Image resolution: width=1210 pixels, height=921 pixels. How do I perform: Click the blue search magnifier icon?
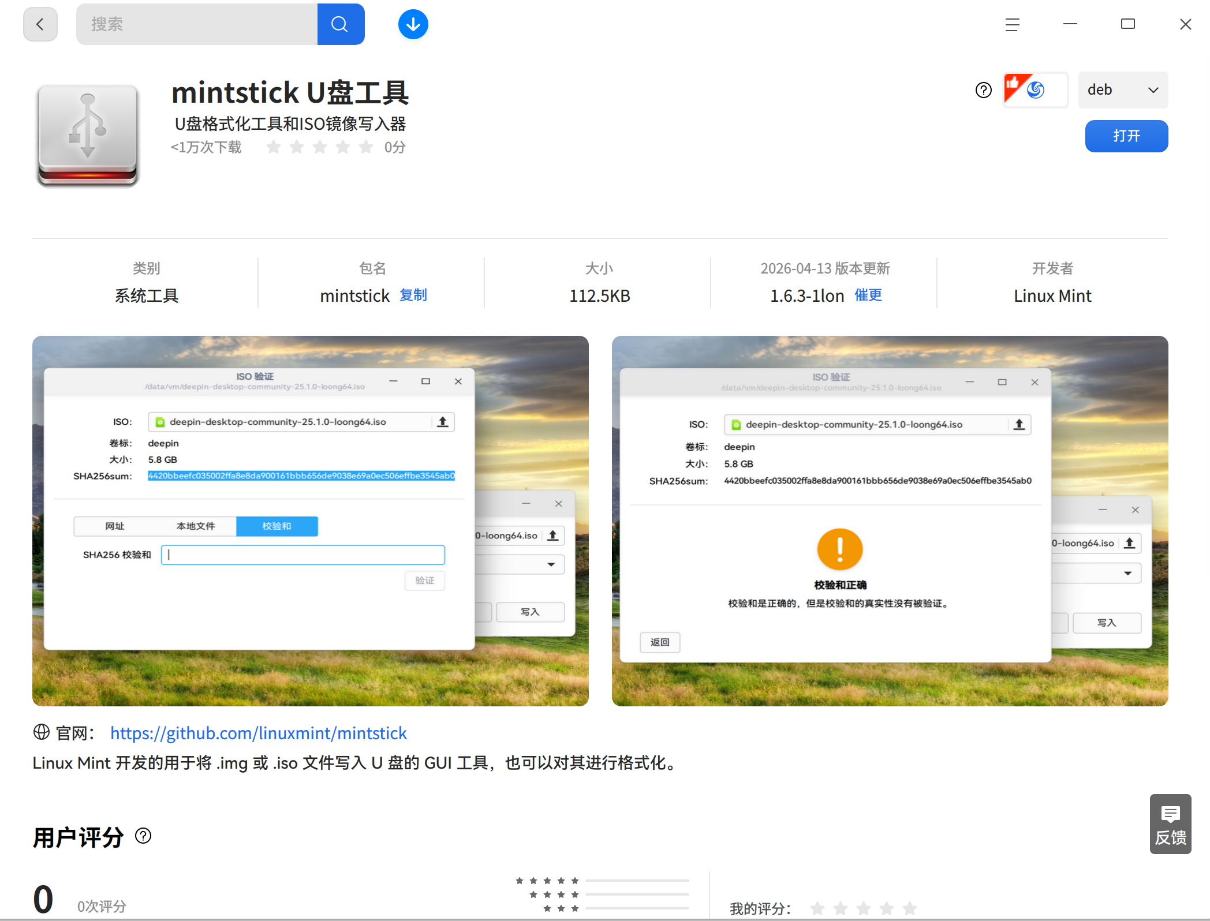coord(340,24)
